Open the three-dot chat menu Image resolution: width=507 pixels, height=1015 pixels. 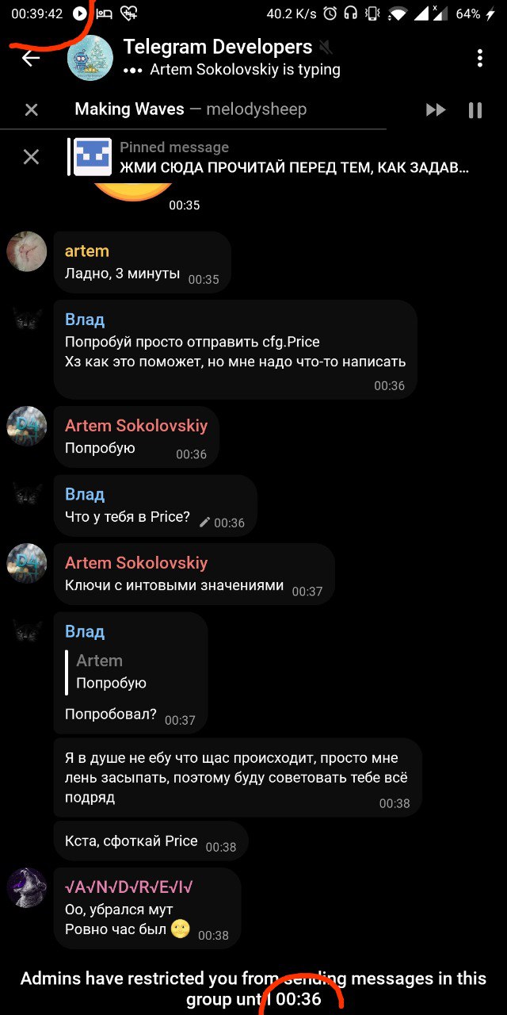480,58
